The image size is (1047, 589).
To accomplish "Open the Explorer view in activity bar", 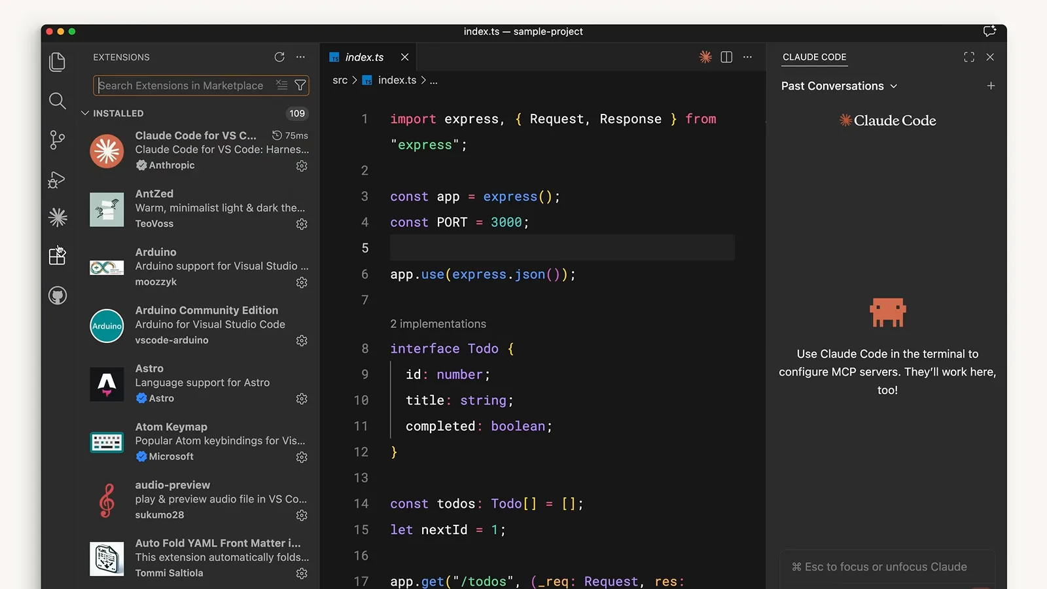I will (x=58, y=62).
